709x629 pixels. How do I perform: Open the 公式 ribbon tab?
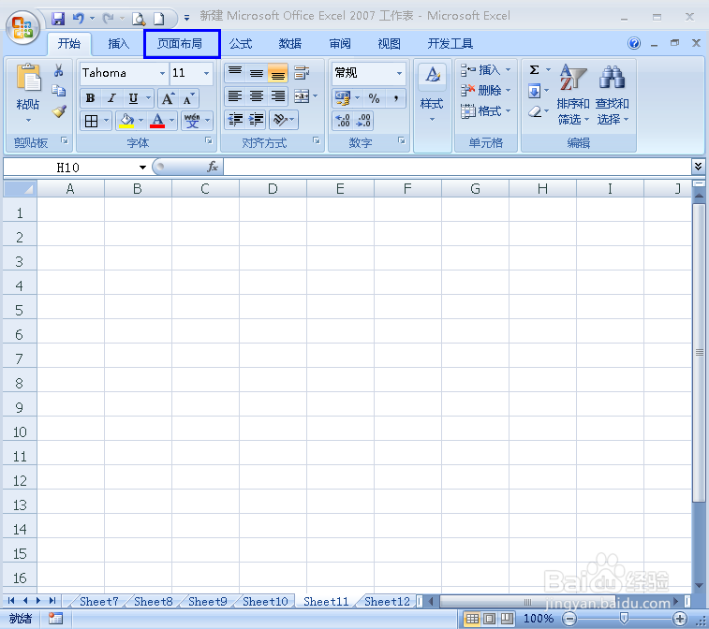pos(241,44)
